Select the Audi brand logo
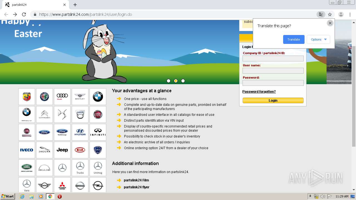The image size is (356, 200). [x=62, y=97]
